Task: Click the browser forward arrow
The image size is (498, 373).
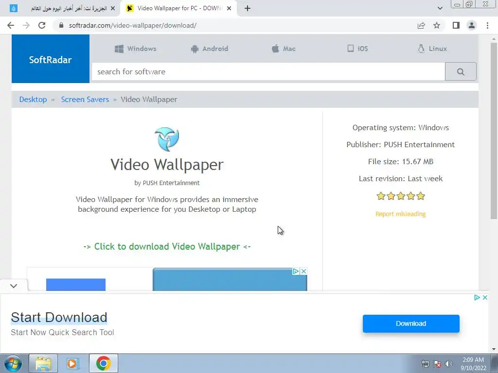Action: pyautogui.click(x=26, y=25)
